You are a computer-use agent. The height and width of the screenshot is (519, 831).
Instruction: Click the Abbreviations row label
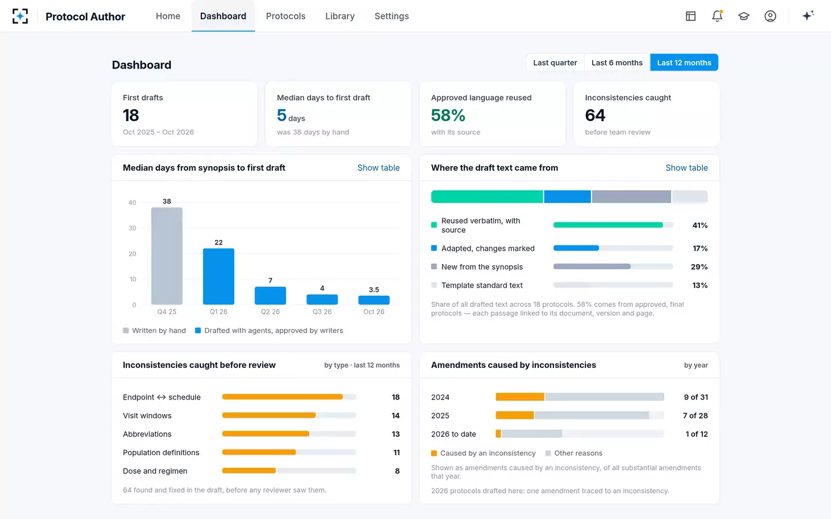[x=147, y=434]
